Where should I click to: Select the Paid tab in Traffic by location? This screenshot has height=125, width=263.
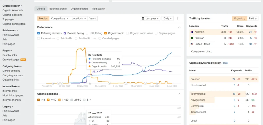253,18
